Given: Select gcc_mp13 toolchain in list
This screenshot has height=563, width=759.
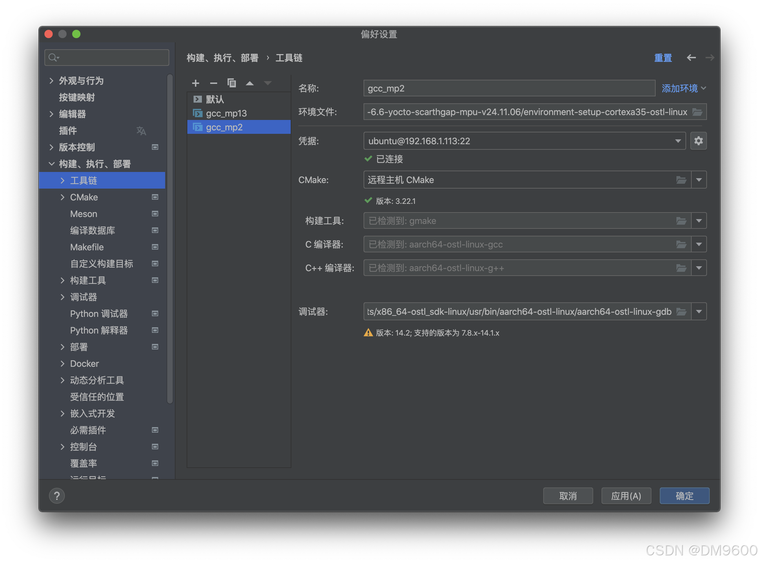Looking at the screenshot, I should [226, 113].
